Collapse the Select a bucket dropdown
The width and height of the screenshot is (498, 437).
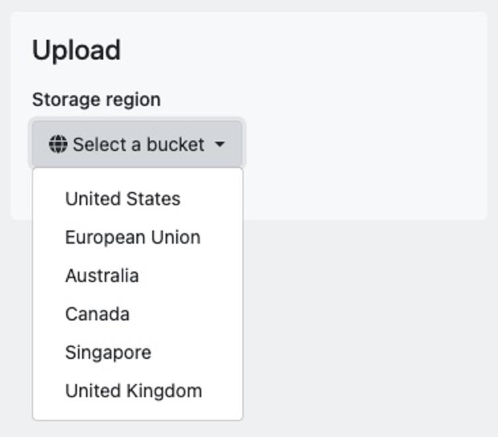(138, 144)
